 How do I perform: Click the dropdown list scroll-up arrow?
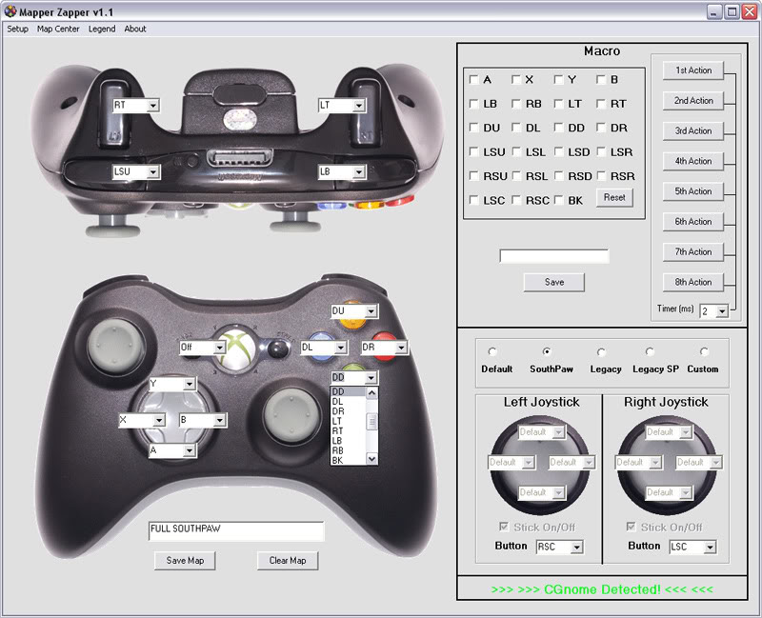point(372,393)
